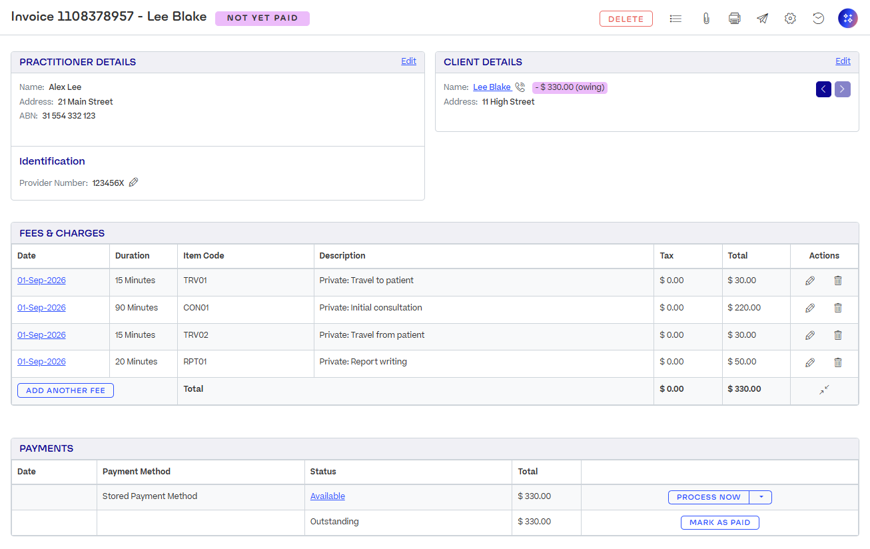Select 'Private: Report writing' description
870x549 pixels.
[x=363, y=362]
